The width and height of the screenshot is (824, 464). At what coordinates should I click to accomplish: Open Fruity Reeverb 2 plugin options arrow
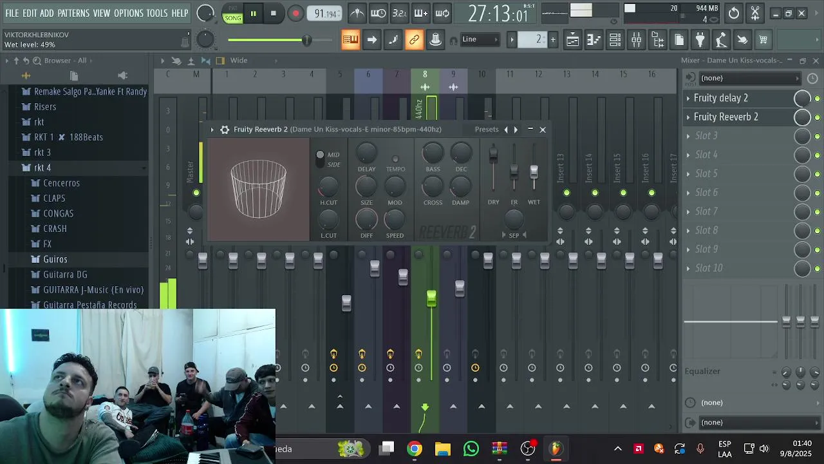pos(212,130)
